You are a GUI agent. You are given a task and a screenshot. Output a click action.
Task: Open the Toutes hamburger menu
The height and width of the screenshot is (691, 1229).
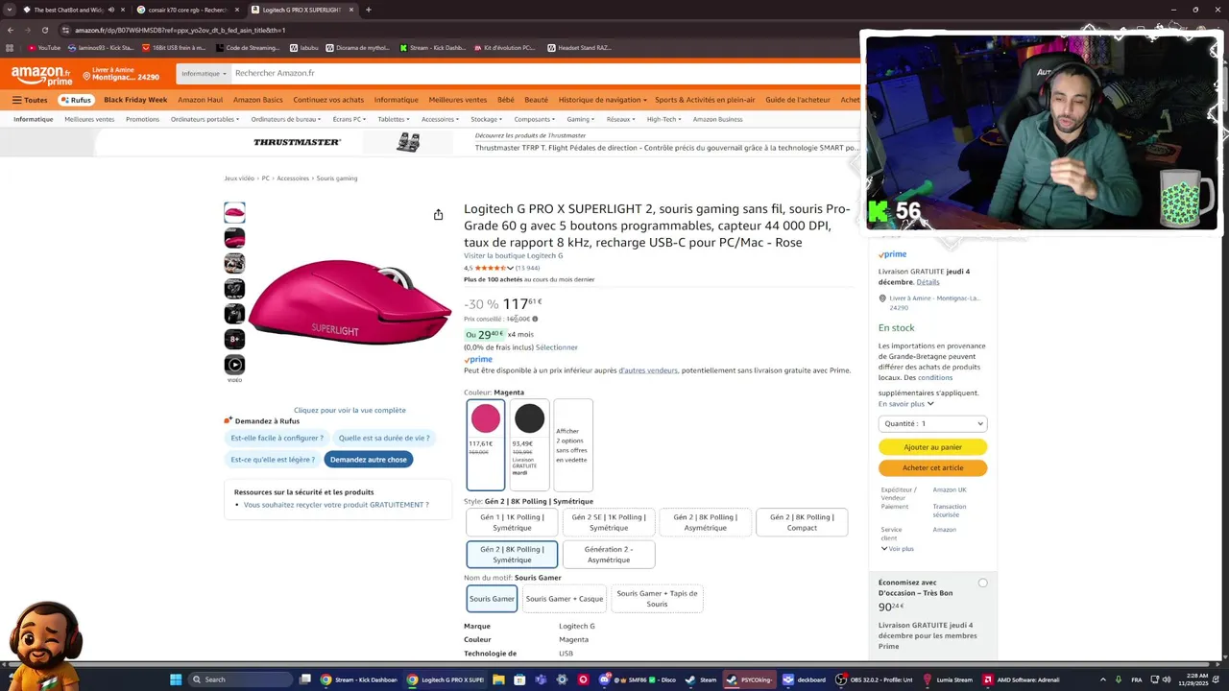point(30,100)
